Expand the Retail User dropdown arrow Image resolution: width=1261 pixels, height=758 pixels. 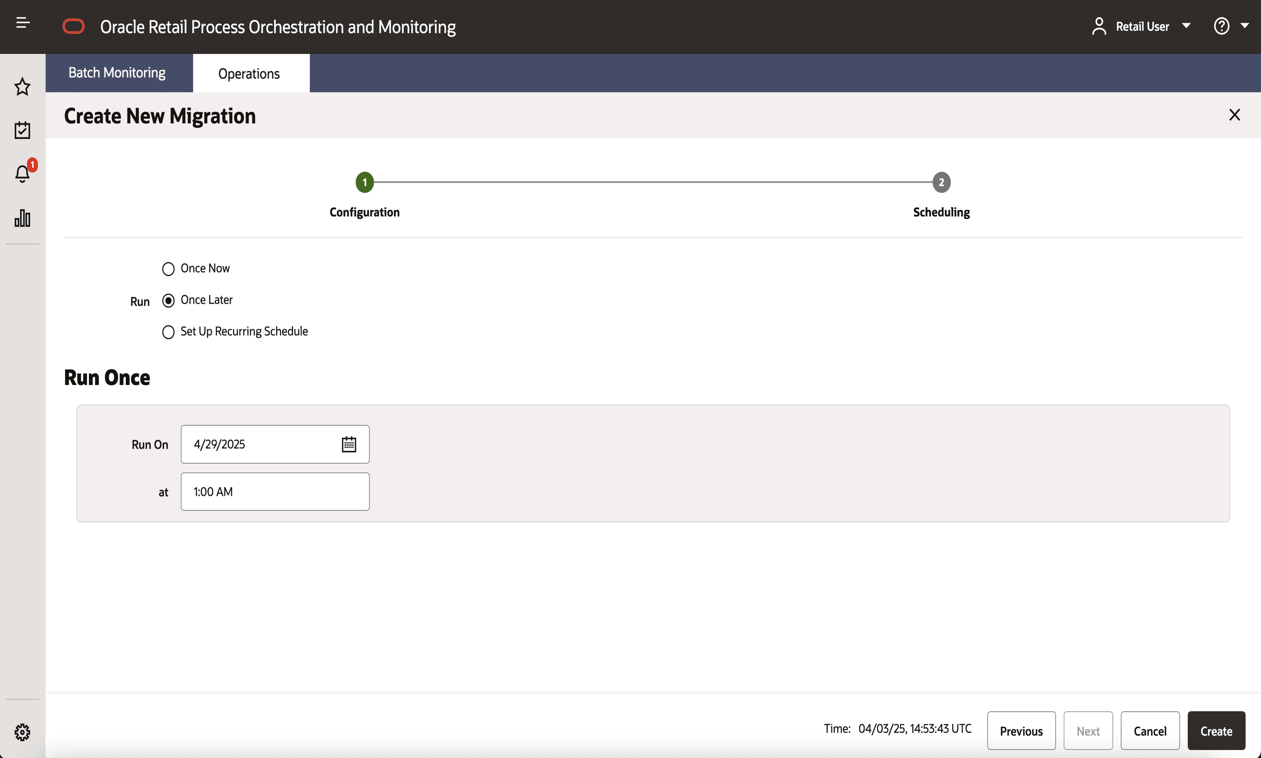click(x=1187, y=26)
